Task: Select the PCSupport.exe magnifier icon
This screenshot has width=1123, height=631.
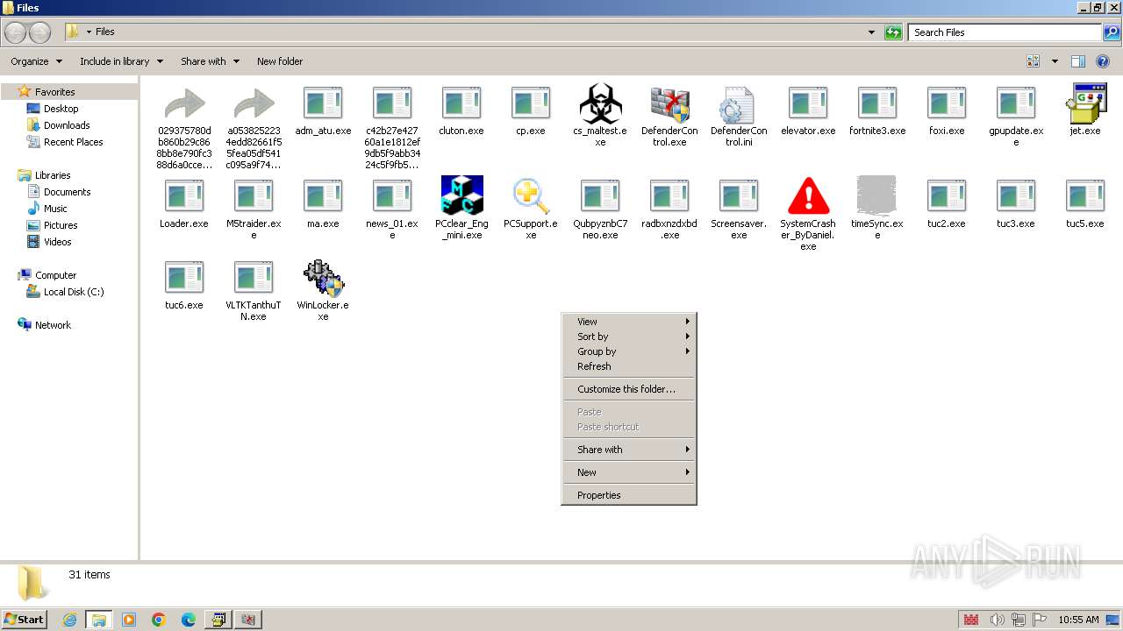Action: click(531, 196)
